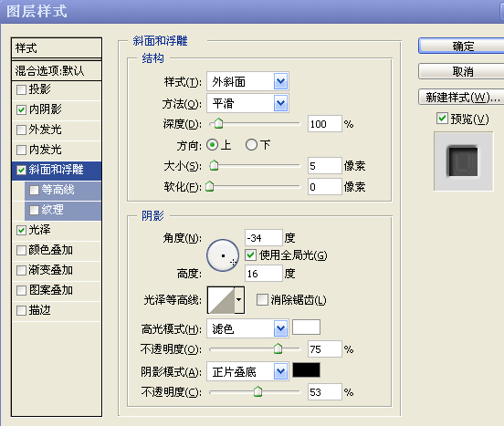Expand the 阴影模式 shadow mode dropdown
This screenshot has width=504, height=426.
point(247,372)
